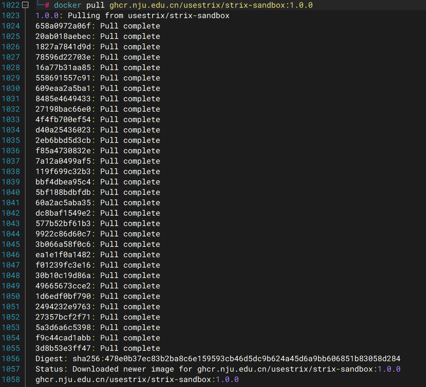This screenshot has height=387, width=426.
Task: Click layer hash 3b066a58f0c6
Action: [63, 245]
